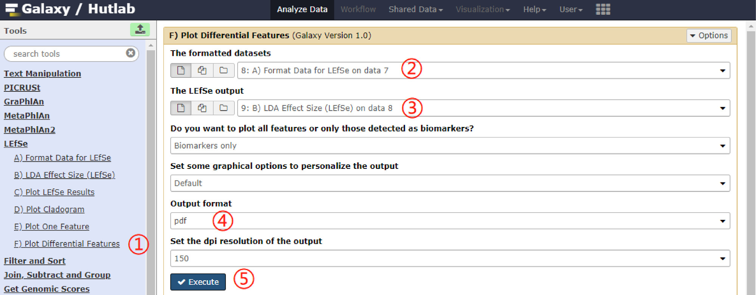This screenshot has height=295, width=756.
Task: Select single dataset mode for formatted datasets
Action: click(x=181, y=70)
